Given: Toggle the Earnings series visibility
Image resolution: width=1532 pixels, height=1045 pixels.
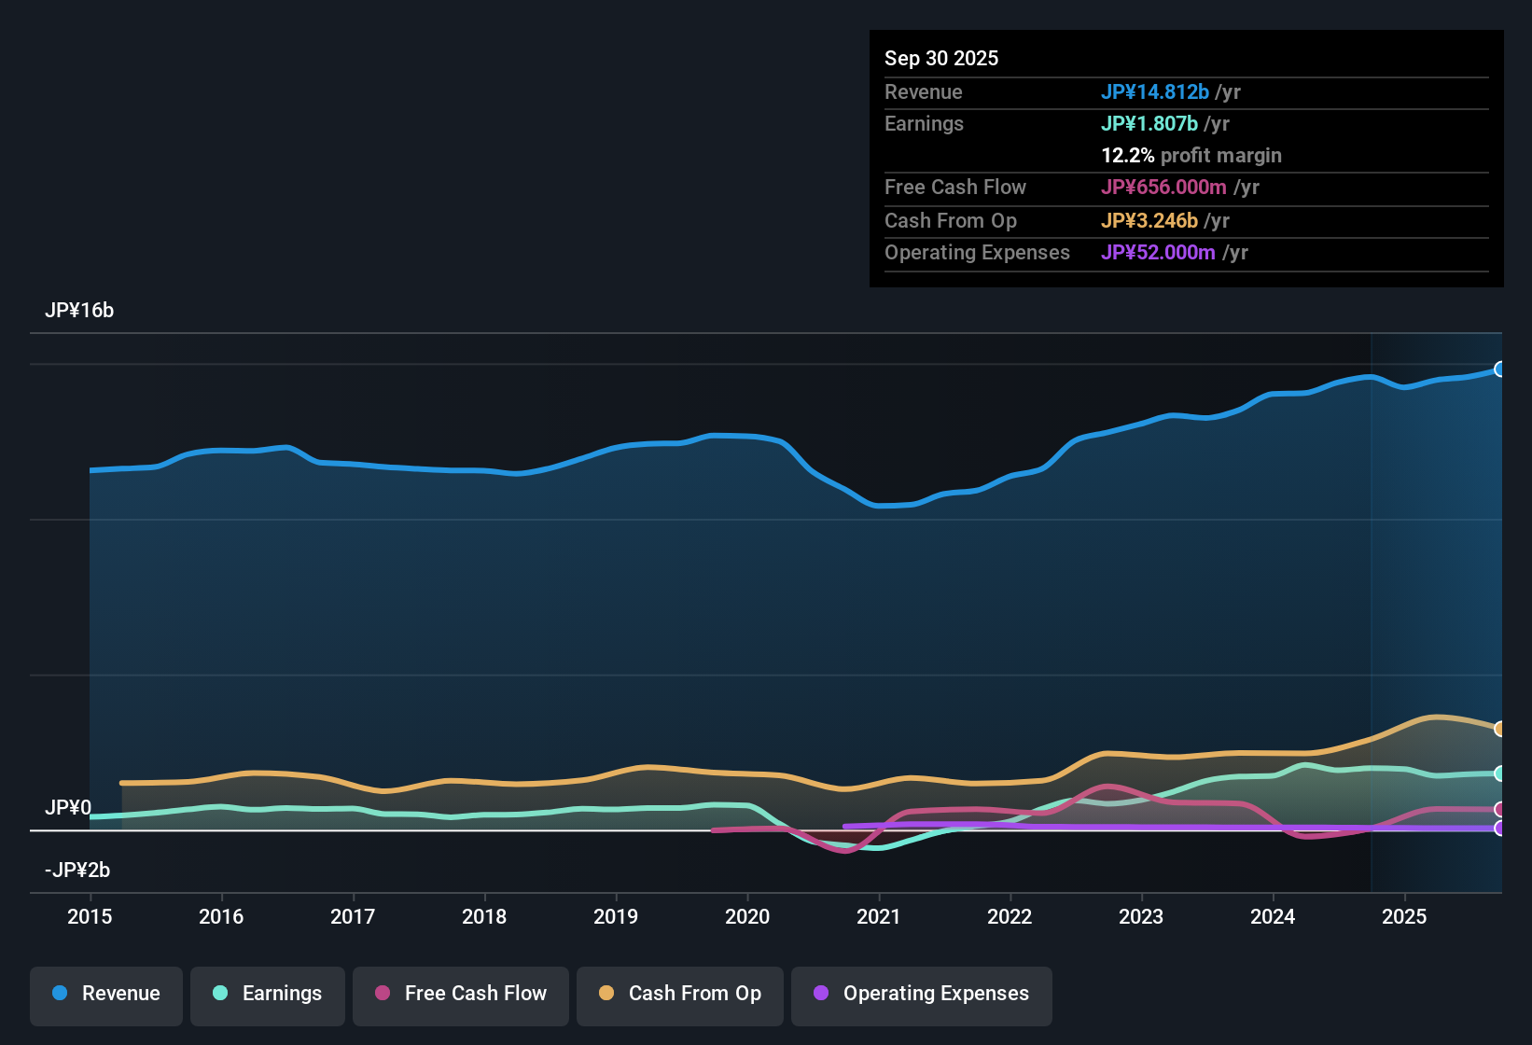Looking at the screenshot, I should click(268, 994).
